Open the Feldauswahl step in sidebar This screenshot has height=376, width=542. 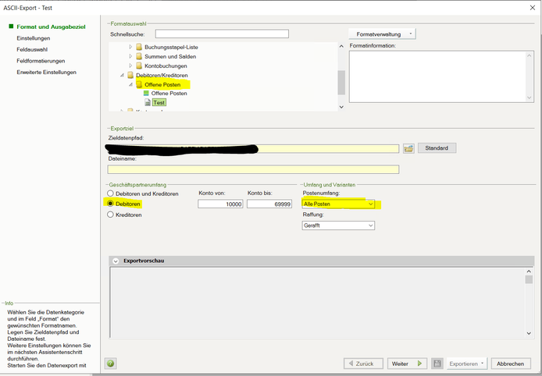point(34,49)
